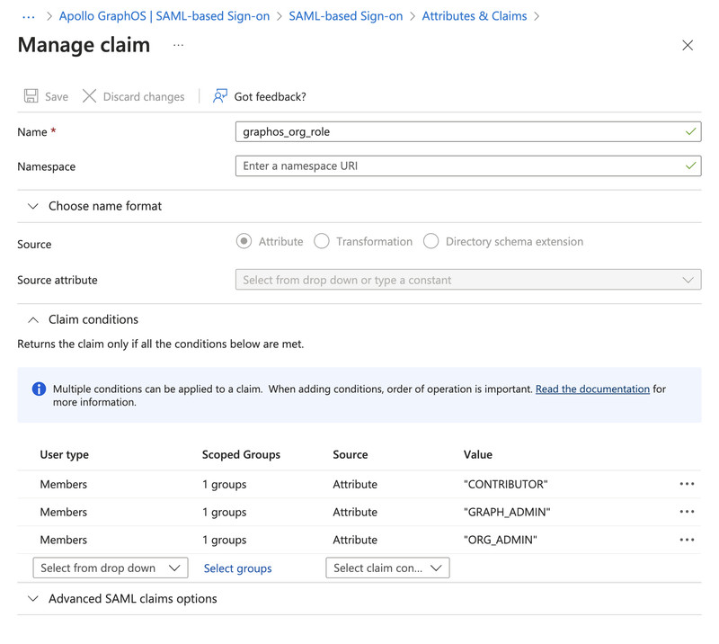Screen dimensions: 719x644
Task: Click Advanced SAML claims options label
Action: point(132,598)
